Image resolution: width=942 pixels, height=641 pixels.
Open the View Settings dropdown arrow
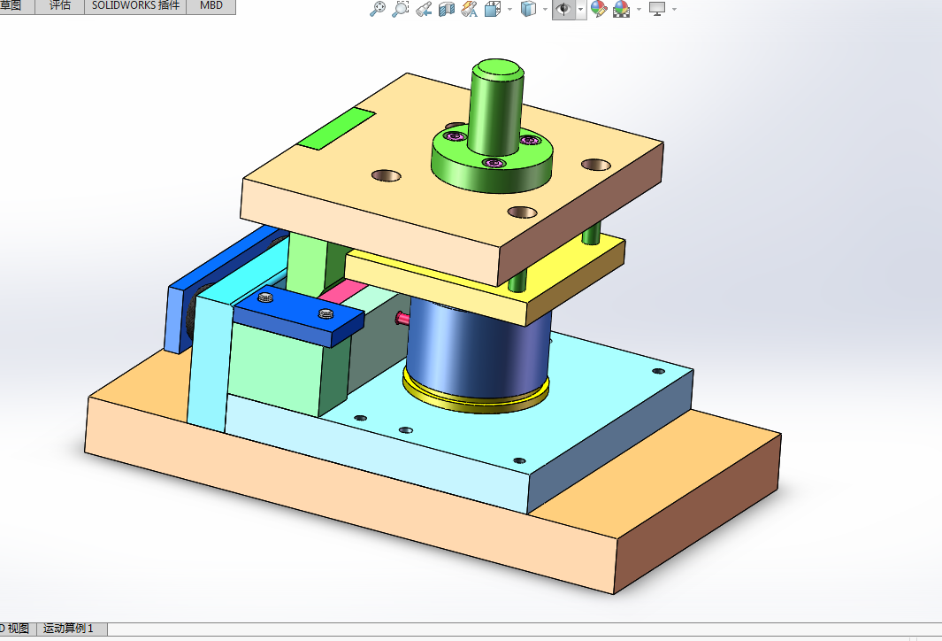point(674,9)
